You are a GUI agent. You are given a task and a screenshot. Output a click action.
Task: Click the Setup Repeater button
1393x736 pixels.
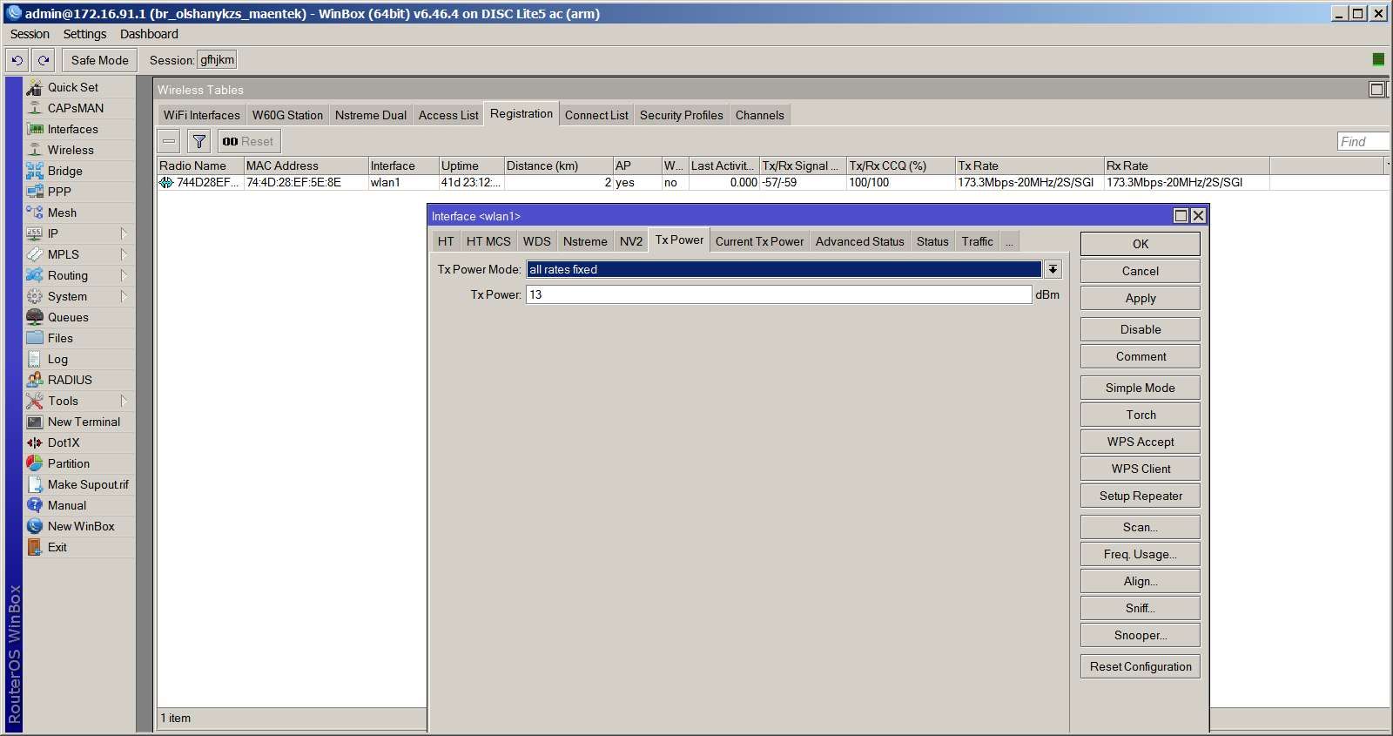tap(1141, 496)
